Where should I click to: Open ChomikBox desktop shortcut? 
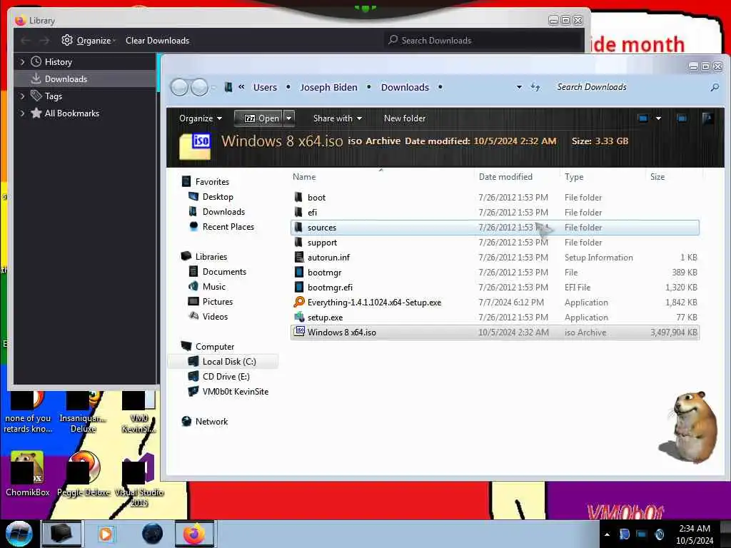coord(28,474)
